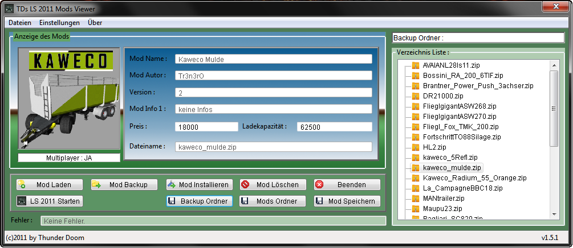The image size is (573, 248).
Task: Select AVAIANL28ls11.zip in the list
Action: click(x=452, y=65)
